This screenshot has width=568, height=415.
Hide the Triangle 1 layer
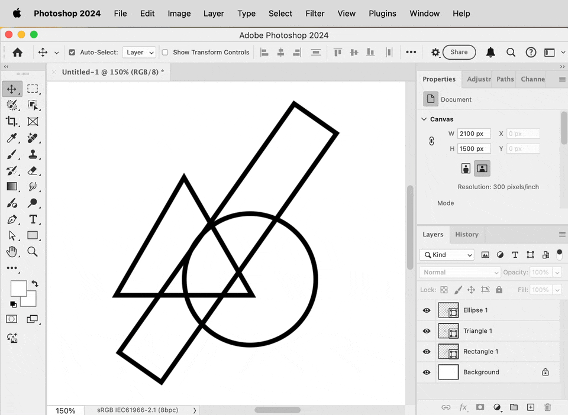pyautogui.click(x=427, y=331)
